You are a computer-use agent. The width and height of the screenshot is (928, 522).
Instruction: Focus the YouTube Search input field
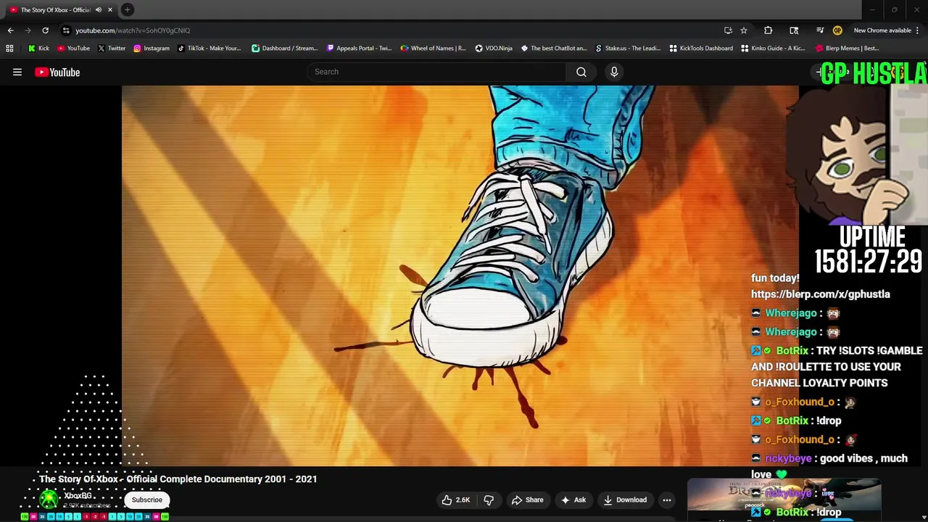[x=436, y=72]
